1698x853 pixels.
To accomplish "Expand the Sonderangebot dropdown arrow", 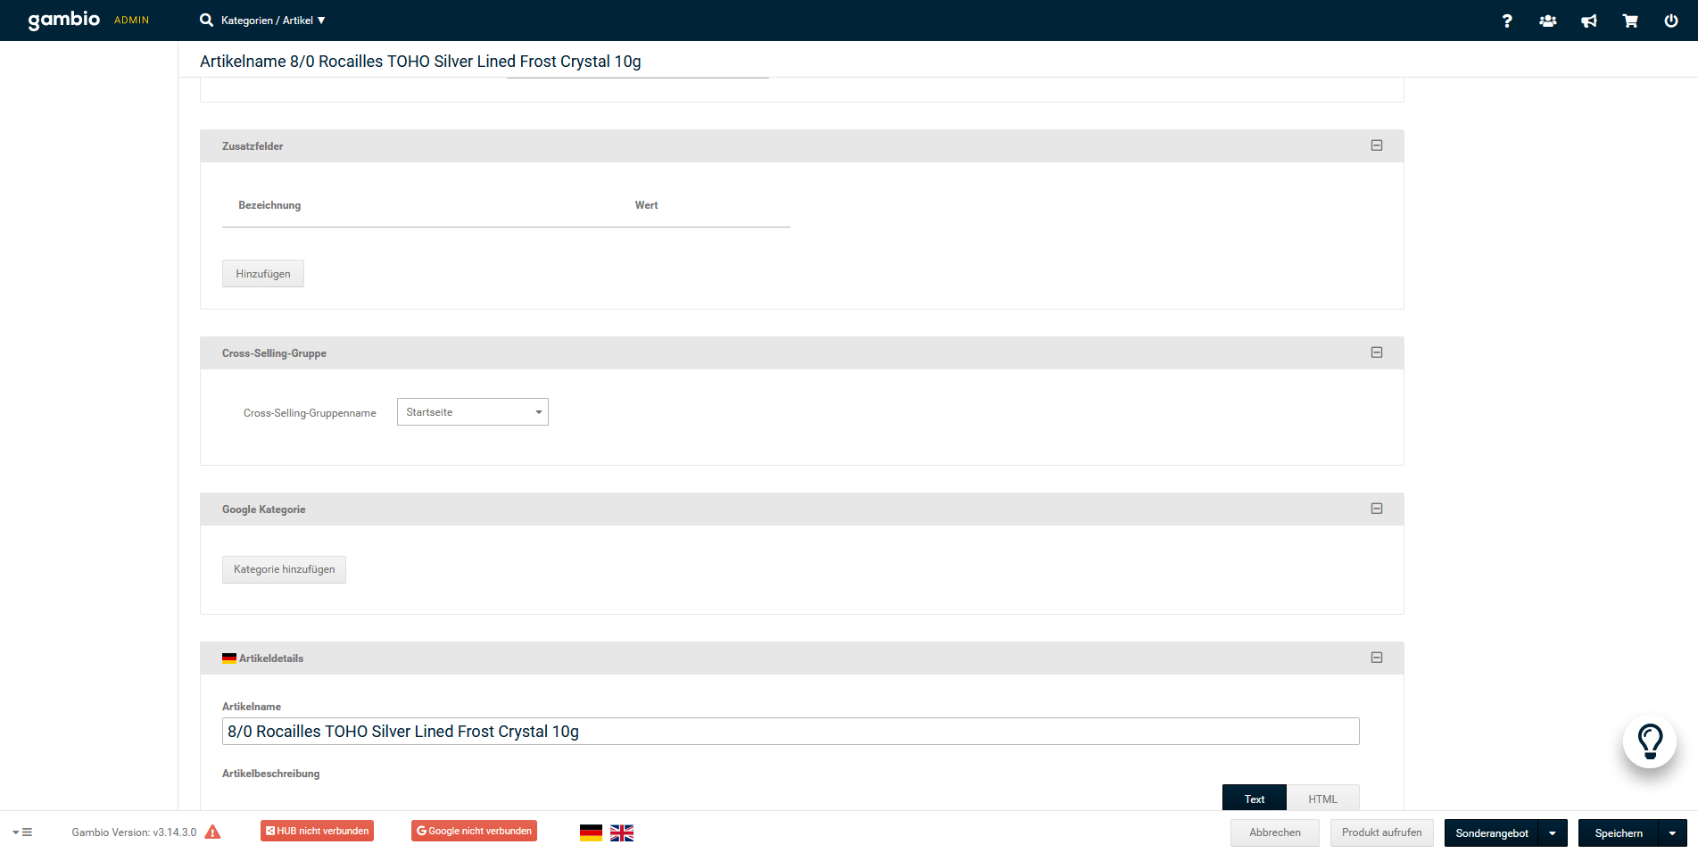I will pyautogui.click(x=1553, y=833).
